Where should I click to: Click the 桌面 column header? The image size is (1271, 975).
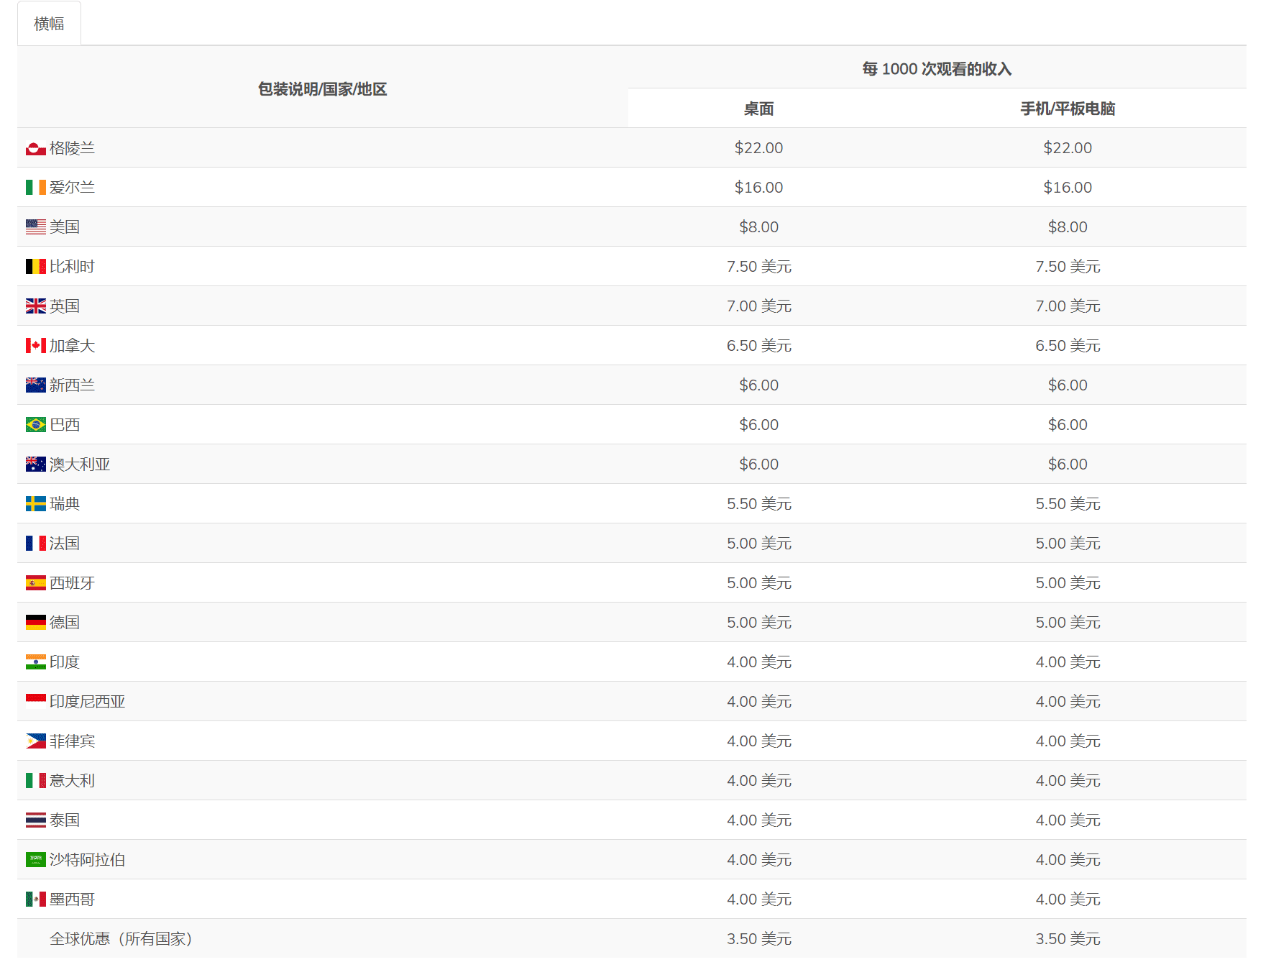[759, 109]
